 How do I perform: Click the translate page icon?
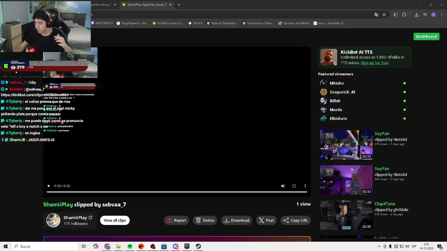376,15
